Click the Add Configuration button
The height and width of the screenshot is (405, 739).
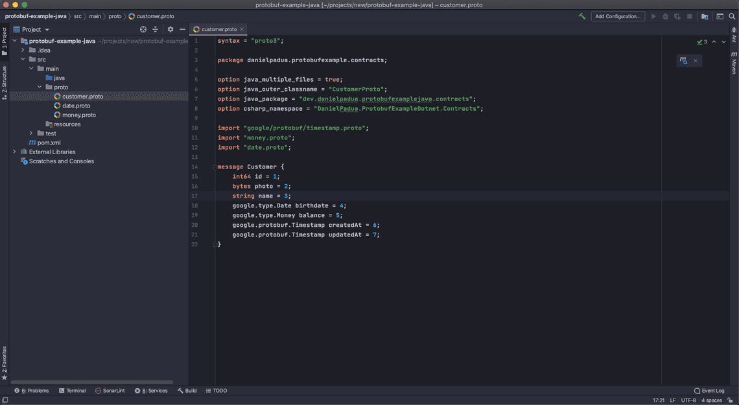[617, 16]
